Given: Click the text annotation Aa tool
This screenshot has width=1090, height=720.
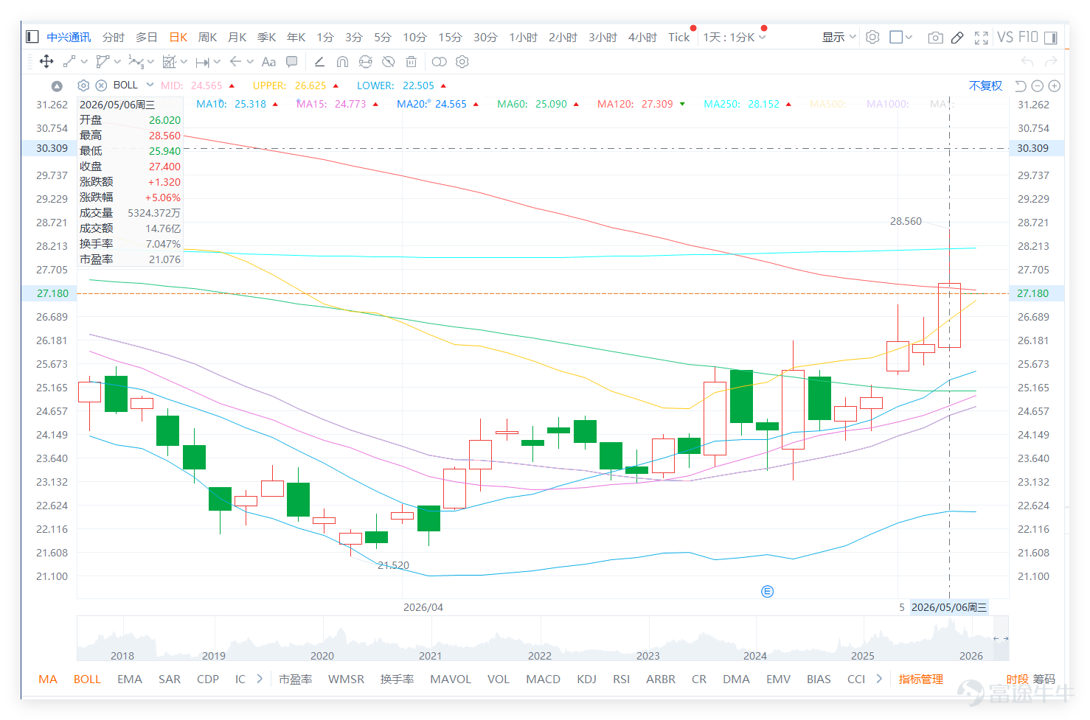Looking at the screenshot, I should click(x=268, y=62).
